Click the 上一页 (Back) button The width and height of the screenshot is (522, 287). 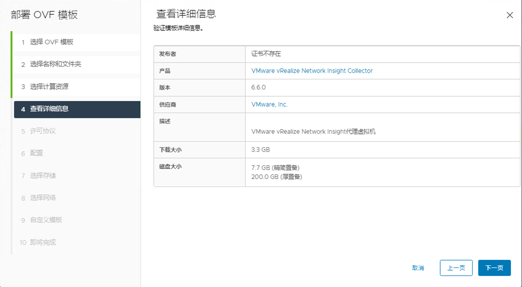(x=456, y=268)
